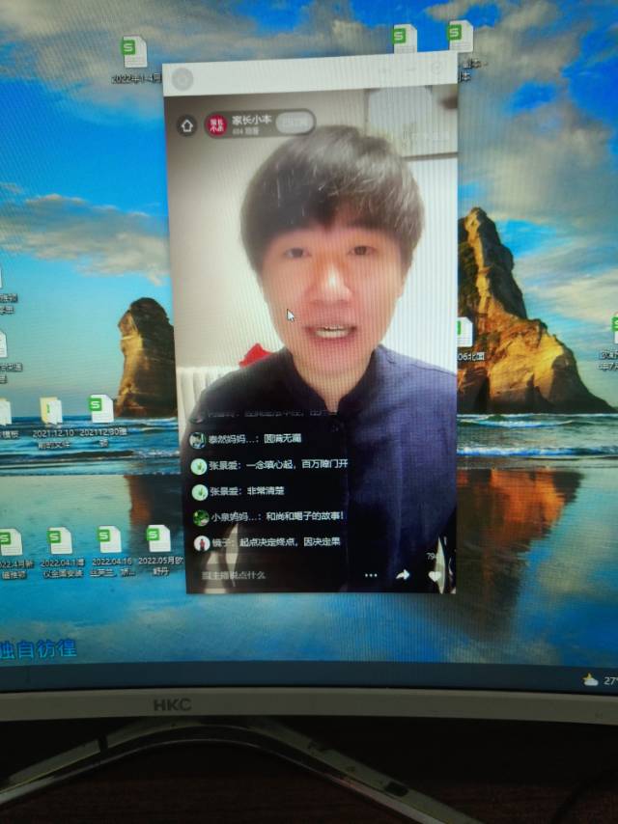Screen dimensions: 618x824
Task: Click the comment "一念真心起，百万障门开"
Action: 296,464
